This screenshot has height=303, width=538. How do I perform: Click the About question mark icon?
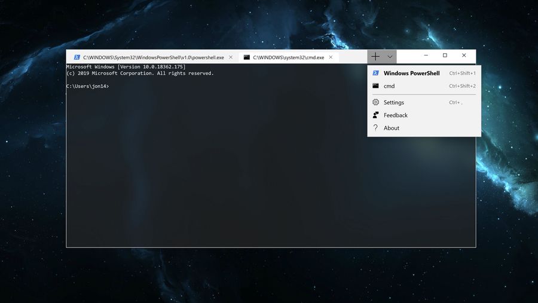tap(376, 128)
